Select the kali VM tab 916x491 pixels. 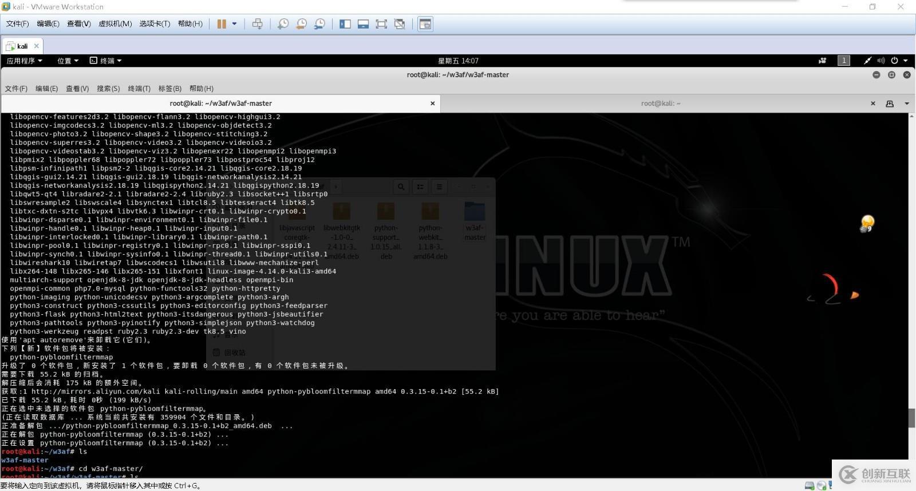[x=22, y=46]
